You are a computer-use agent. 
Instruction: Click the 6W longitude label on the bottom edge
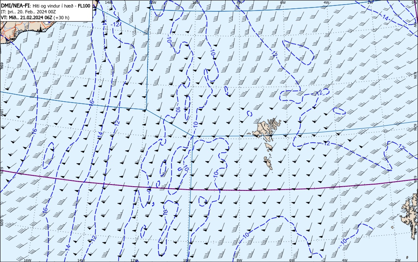pos(292,260)
